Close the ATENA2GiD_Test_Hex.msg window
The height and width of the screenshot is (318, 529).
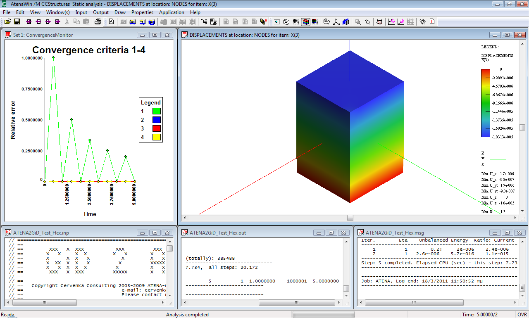click(520, 233)
